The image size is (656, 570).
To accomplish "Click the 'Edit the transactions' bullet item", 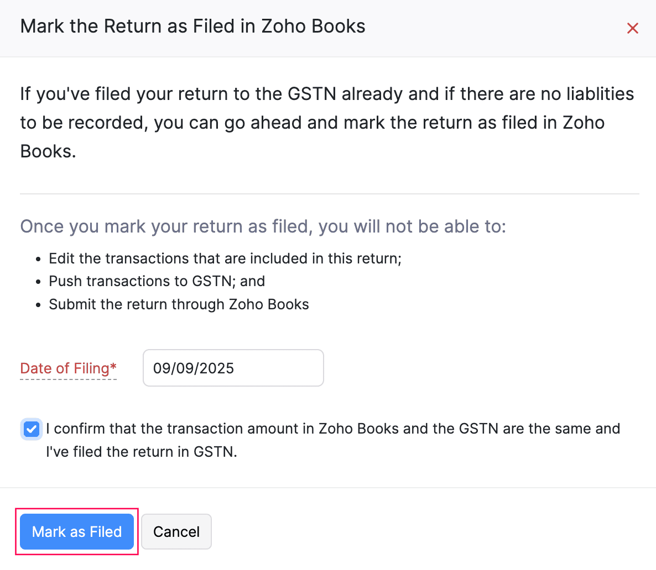I will 225,258.
